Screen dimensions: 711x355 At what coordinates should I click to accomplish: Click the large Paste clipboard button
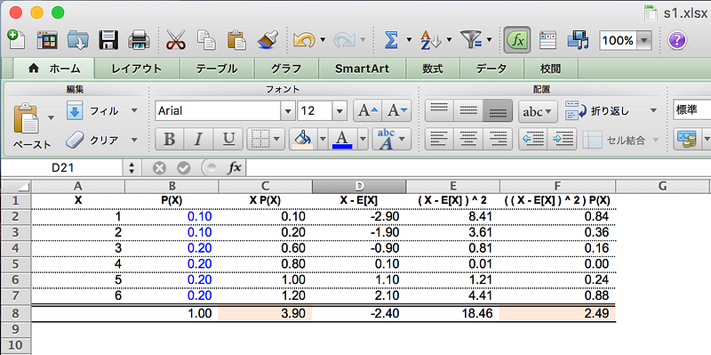27,118
